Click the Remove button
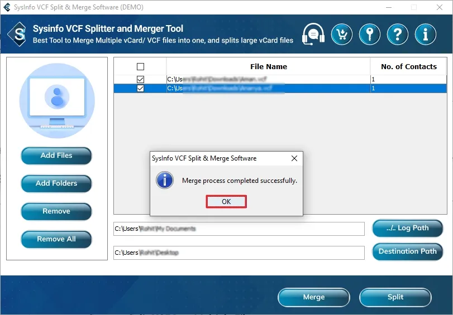The width and height of the screenshot is (453, 315). [56, 211]
